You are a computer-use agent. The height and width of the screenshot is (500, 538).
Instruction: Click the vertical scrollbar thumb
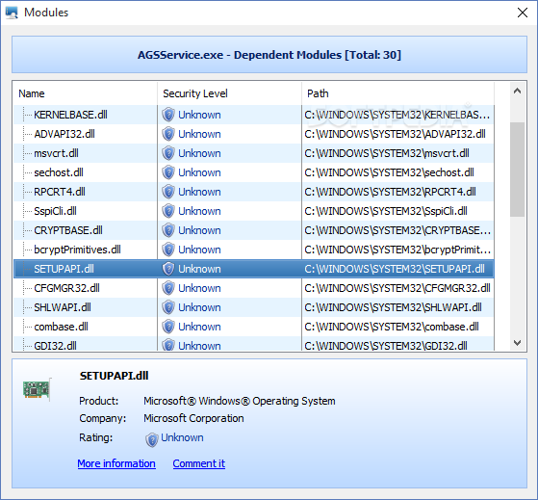(518, 170)
